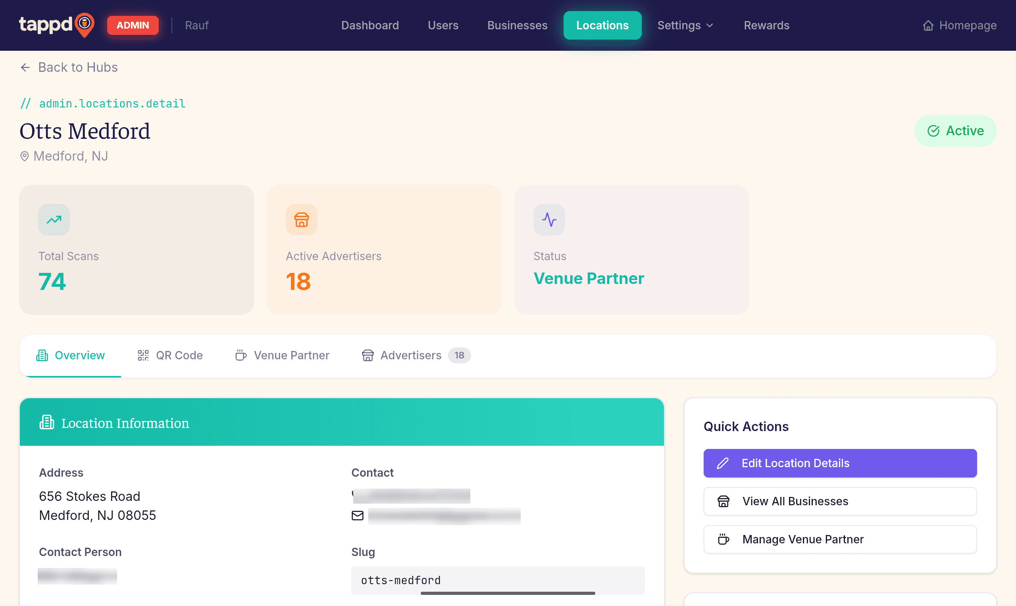The height and width of the screenshot is (606, 1016).
Task: Switch to the QR Code tab
Action: pyautogui.click(x=170, y=355)
